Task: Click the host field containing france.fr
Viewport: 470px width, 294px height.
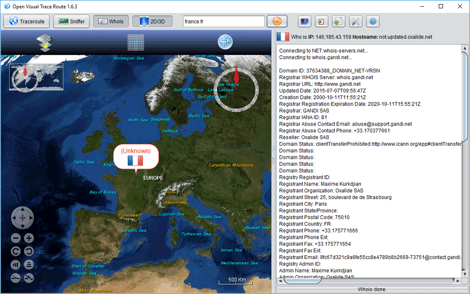Action: coord(223,21)
